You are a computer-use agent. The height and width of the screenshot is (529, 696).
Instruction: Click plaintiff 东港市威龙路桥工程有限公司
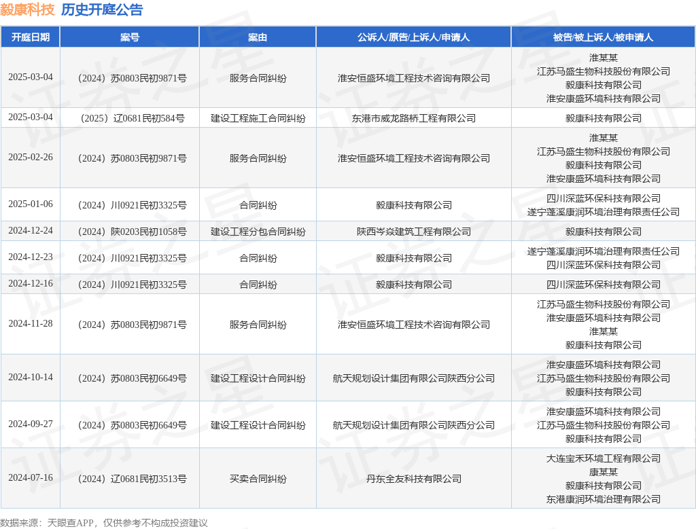(x=414, y=118)
